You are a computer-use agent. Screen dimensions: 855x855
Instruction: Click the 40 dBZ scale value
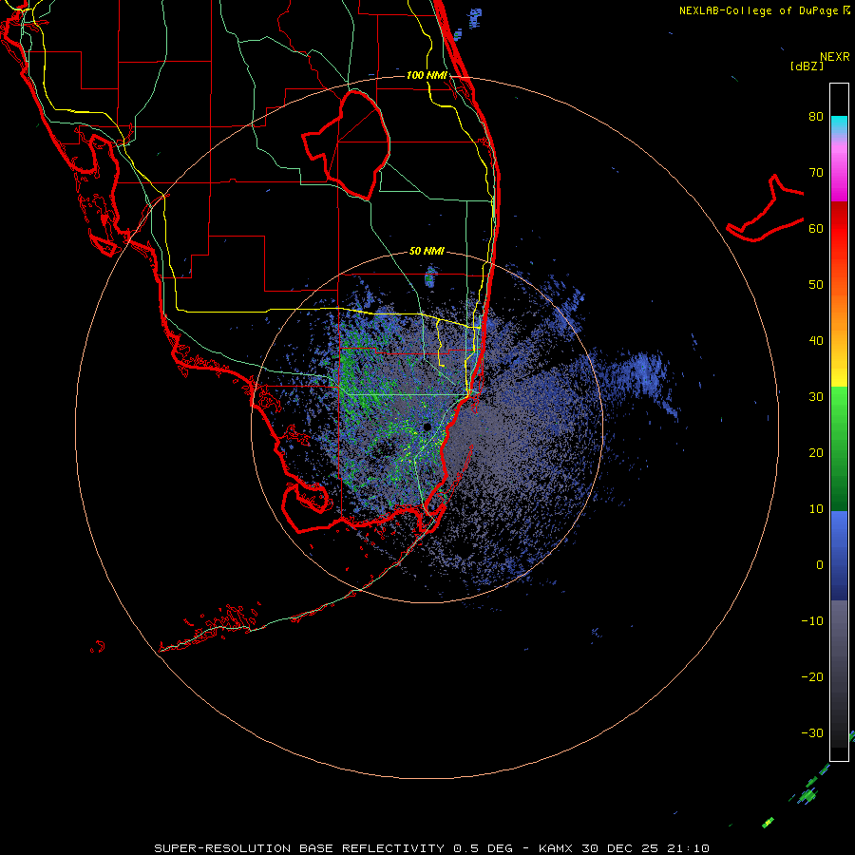(x=816, y=341)
